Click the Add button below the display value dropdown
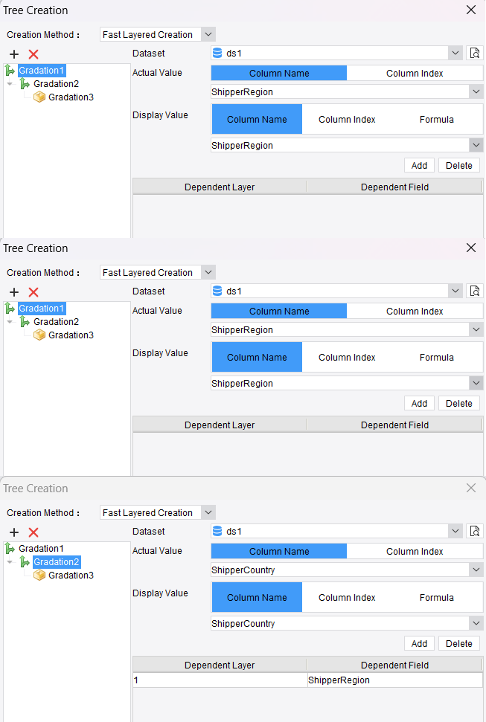This screenshot has height=722, width=486. (x=418, y=165)
